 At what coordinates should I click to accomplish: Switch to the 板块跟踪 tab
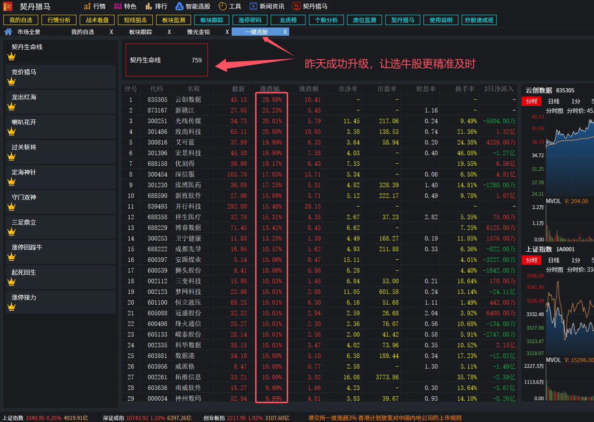(141, 32)
